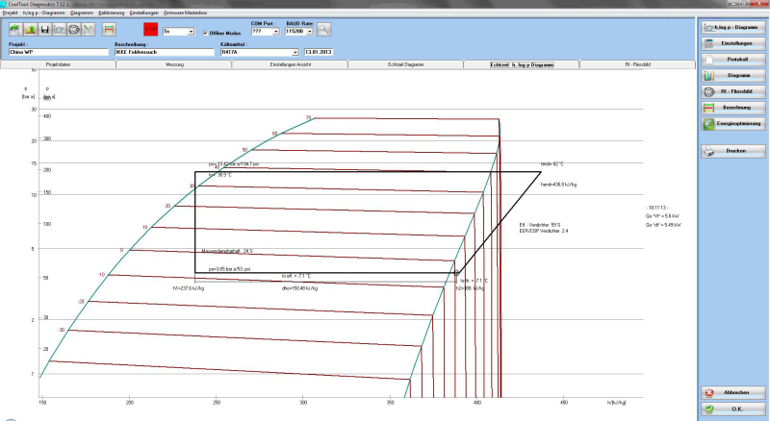Image resolution: width=770 pixels, height=421 pixels.
Task: Click the state point marker on the diagram
Action: (456, 272)
